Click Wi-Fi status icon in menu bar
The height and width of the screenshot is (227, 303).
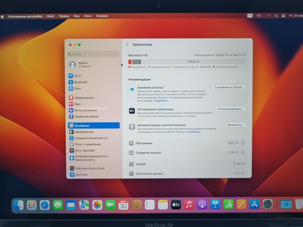[x=268, y=16]
